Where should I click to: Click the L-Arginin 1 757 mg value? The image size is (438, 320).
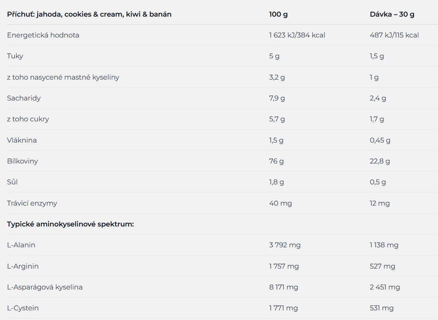(284, 266)
